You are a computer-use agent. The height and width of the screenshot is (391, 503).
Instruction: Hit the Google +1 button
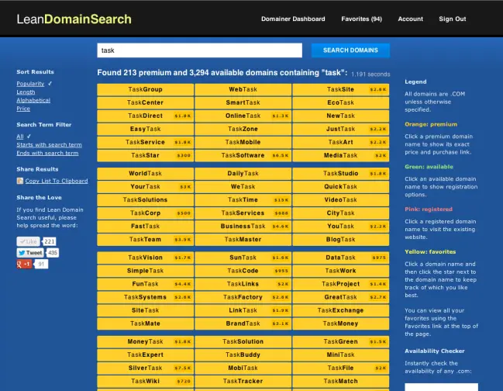click(x=25, y=265)
